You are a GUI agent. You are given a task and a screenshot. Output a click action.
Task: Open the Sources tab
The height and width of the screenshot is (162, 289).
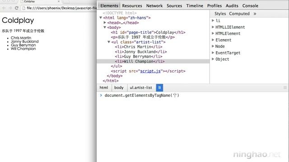(174, 6)
